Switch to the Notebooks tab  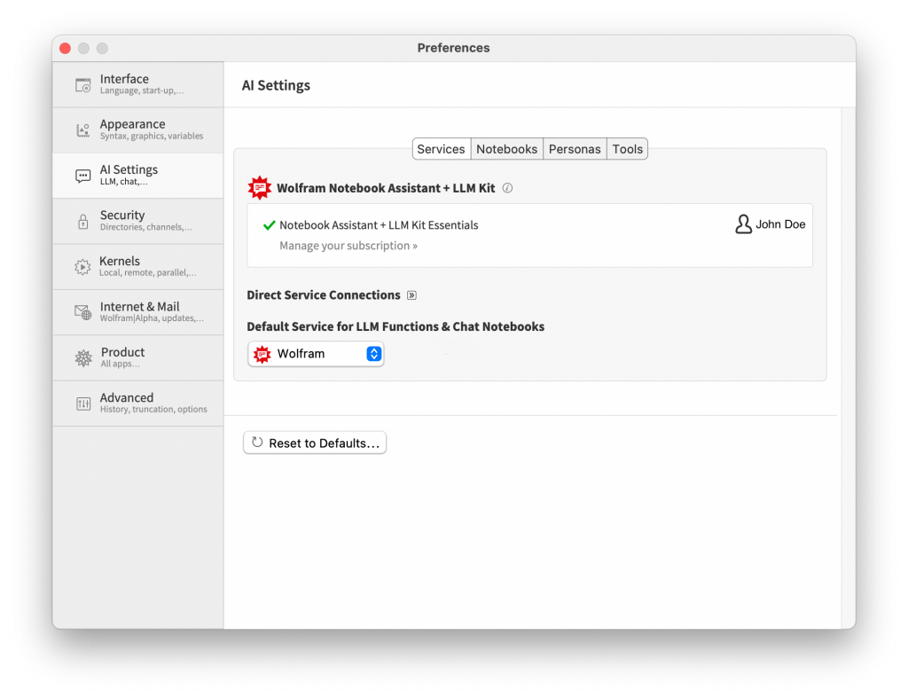click(x=506, y=149)
